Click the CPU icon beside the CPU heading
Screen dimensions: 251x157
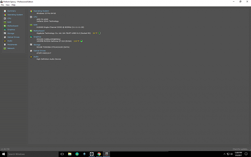coord(31,17)
